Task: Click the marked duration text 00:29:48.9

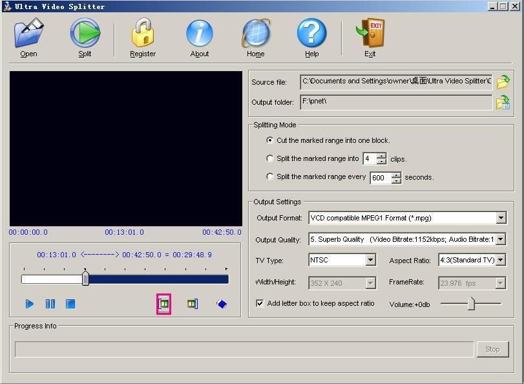Action: coord(192,255)
